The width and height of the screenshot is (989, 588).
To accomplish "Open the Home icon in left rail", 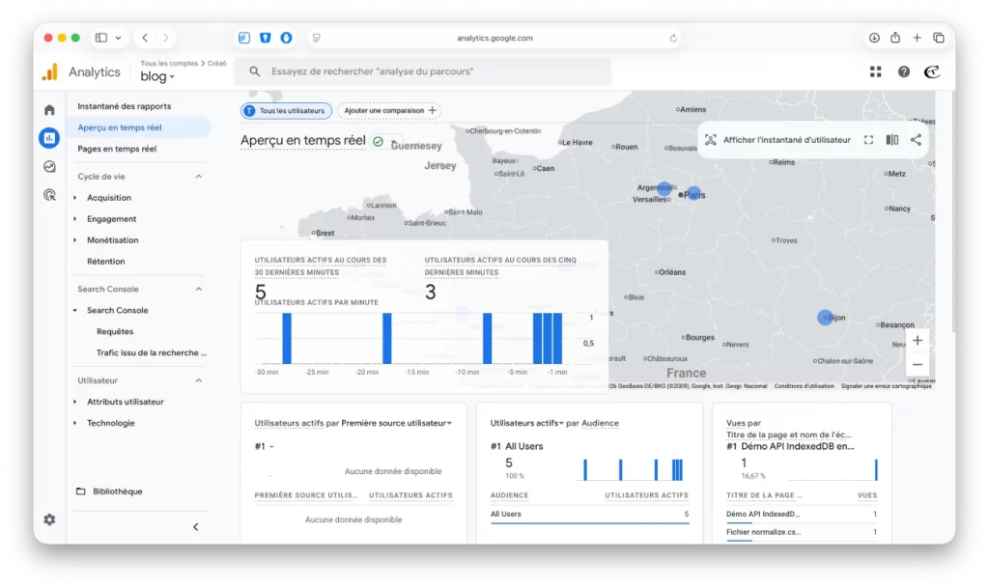I will (x=49, y=109).
